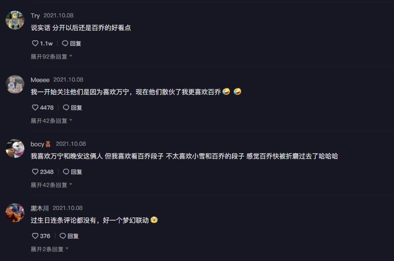Click the heart icon on Meeee's comment
394x261 pixels.
tap(35, 107)
